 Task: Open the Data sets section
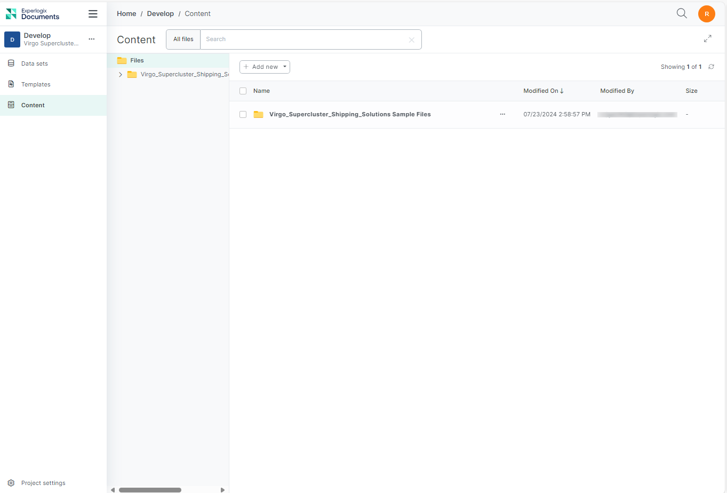pos(53,63)
